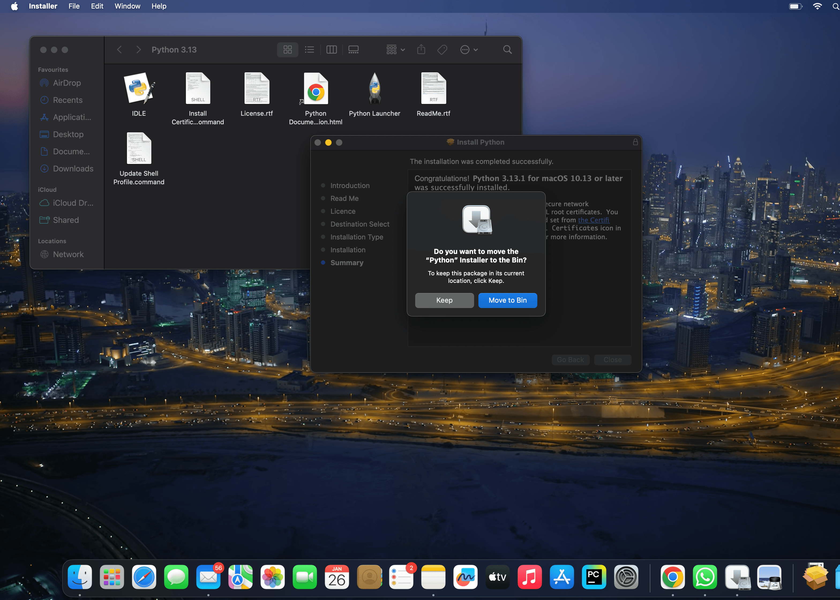This screenshot has height=600, width=840.
Task: Click the Finder tags icon
Action: [x=442, y=50]
